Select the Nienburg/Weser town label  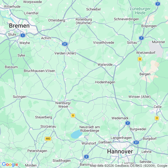point(63,105)
